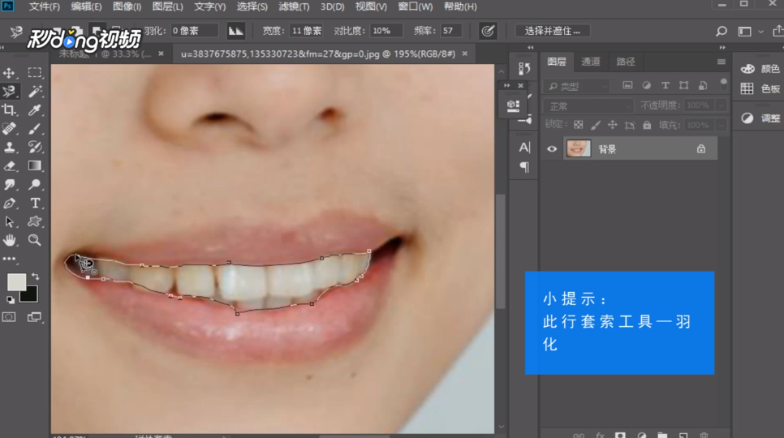
Task: Swap foreground and background colors
Action: pyautogui.click(x=36, y=277)
